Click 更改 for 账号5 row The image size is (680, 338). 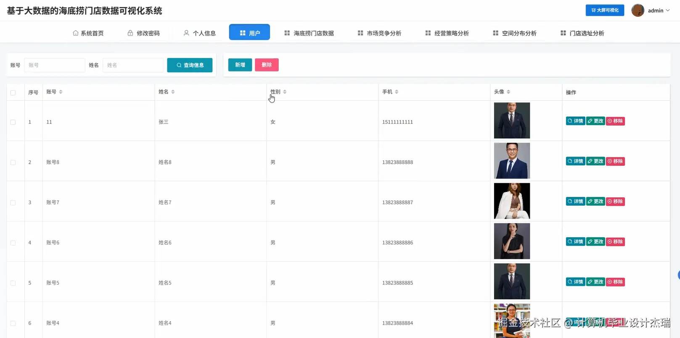point(595,282)
